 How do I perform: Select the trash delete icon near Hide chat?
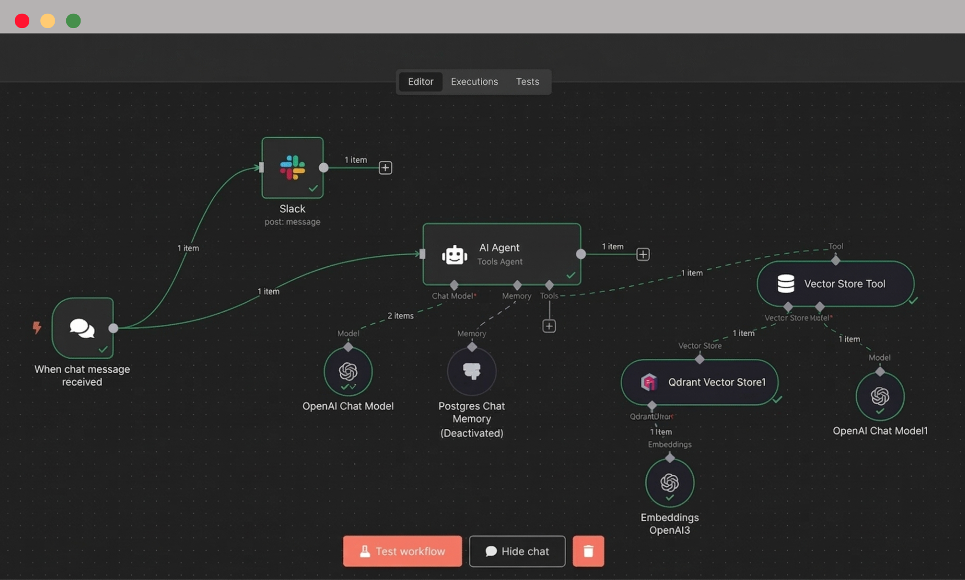(588, 551)
